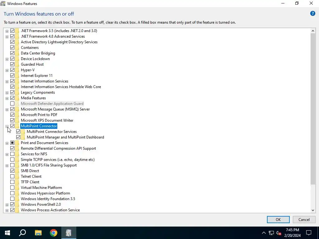Enable the Telnet Client checkbox
The height and width of the screenshot is (239, 319).
pyautogui.click(x=12, y=176)
